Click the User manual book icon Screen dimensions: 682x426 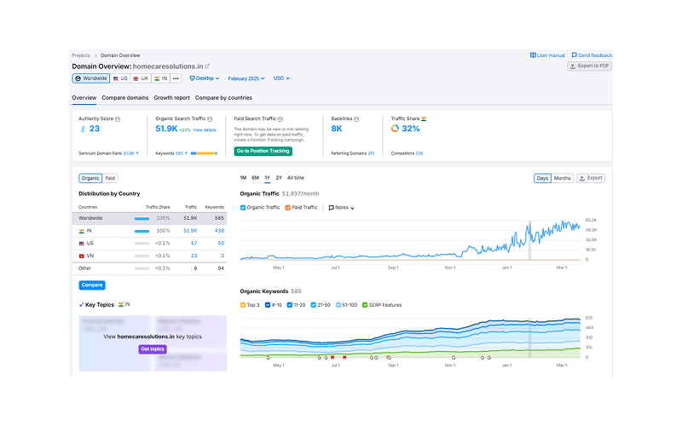click(533, 55)
